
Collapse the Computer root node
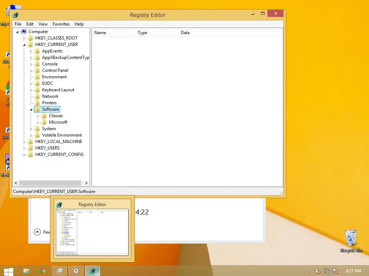(17, 32)
